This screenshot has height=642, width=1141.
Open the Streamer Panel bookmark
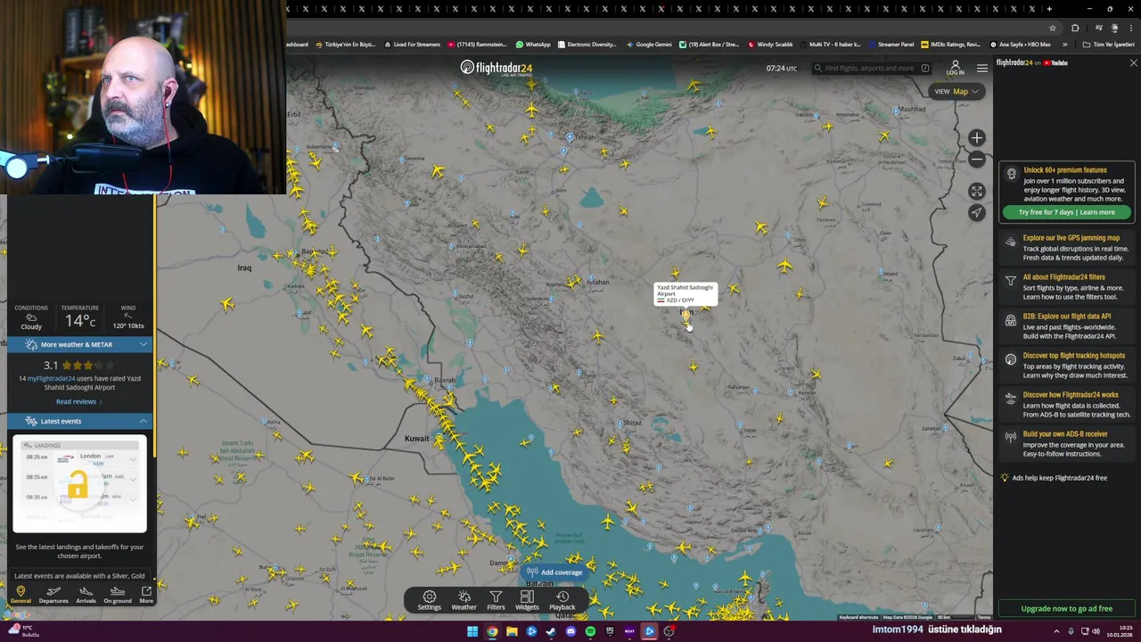click(x=891, y=45)
